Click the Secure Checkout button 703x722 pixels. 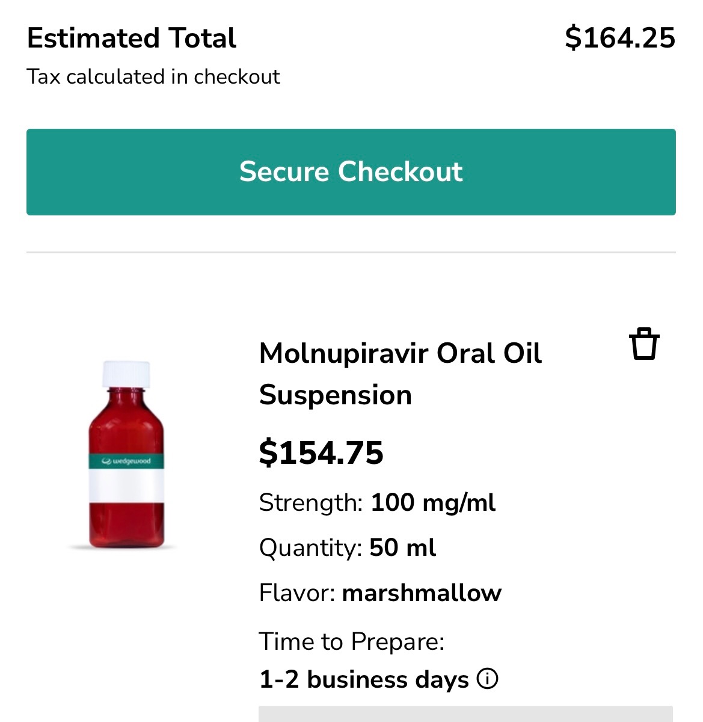tap(351, 172)
